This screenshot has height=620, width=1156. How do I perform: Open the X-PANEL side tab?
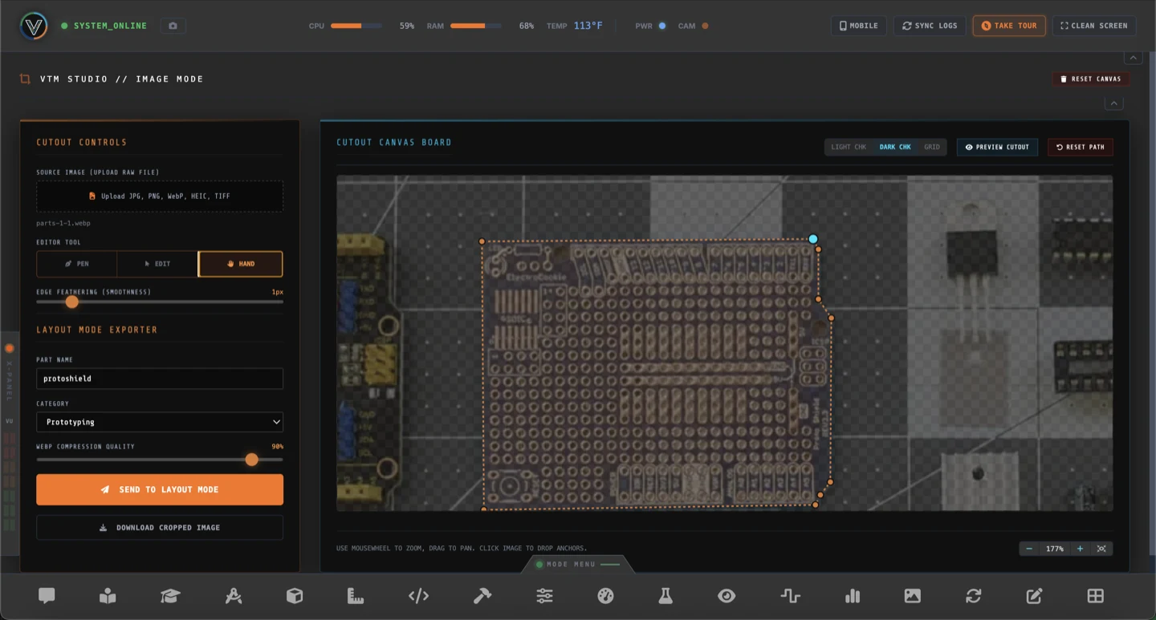point(10,377)
